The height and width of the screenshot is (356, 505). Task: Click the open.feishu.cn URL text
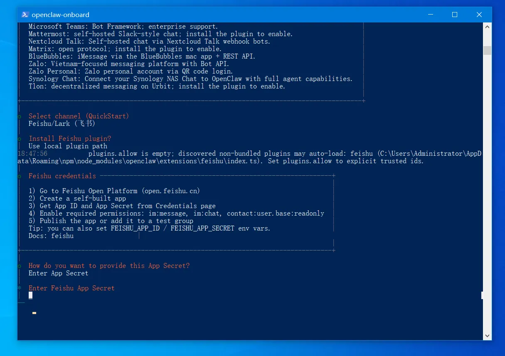tap(170, 191)
